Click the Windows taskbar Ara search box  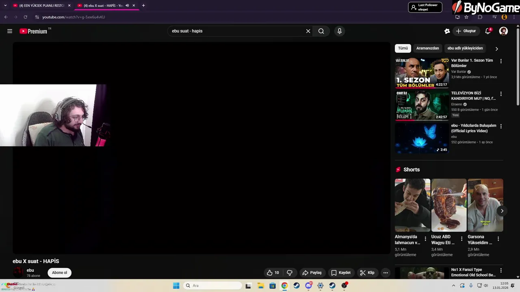(x=212, y=286)
